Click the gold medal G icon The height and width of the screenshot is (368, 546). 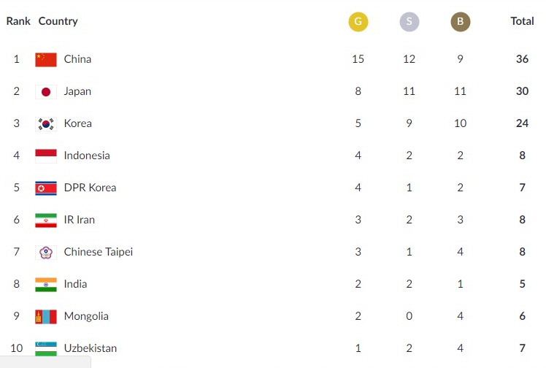click(x=358, y=22)
